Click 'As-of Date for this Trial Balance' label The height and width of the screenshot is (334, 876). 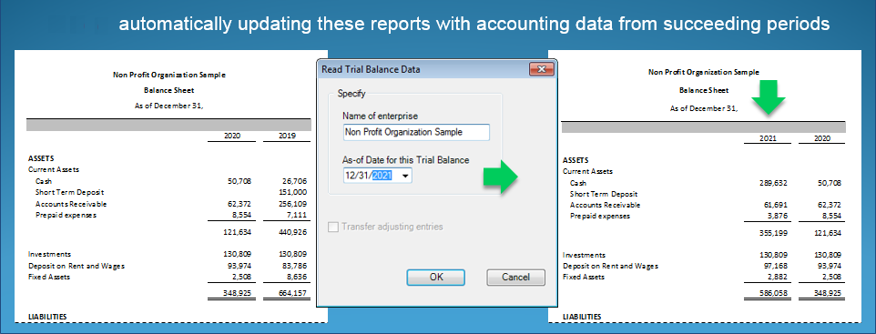point(406,160)
